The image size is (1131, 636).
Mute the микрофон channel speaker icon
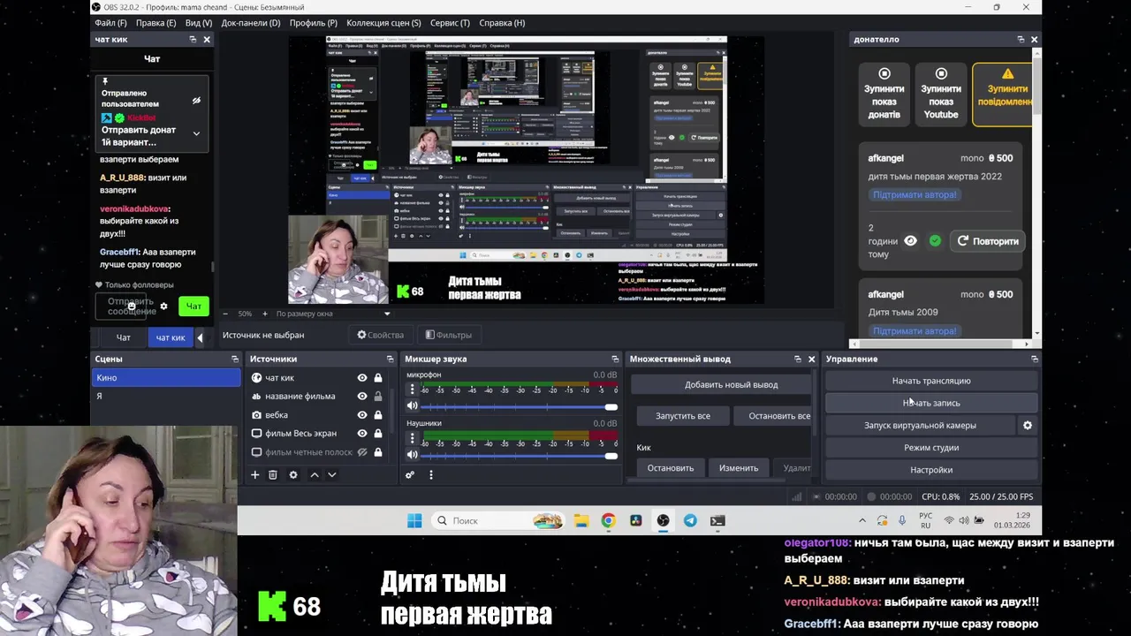[412, 405]
